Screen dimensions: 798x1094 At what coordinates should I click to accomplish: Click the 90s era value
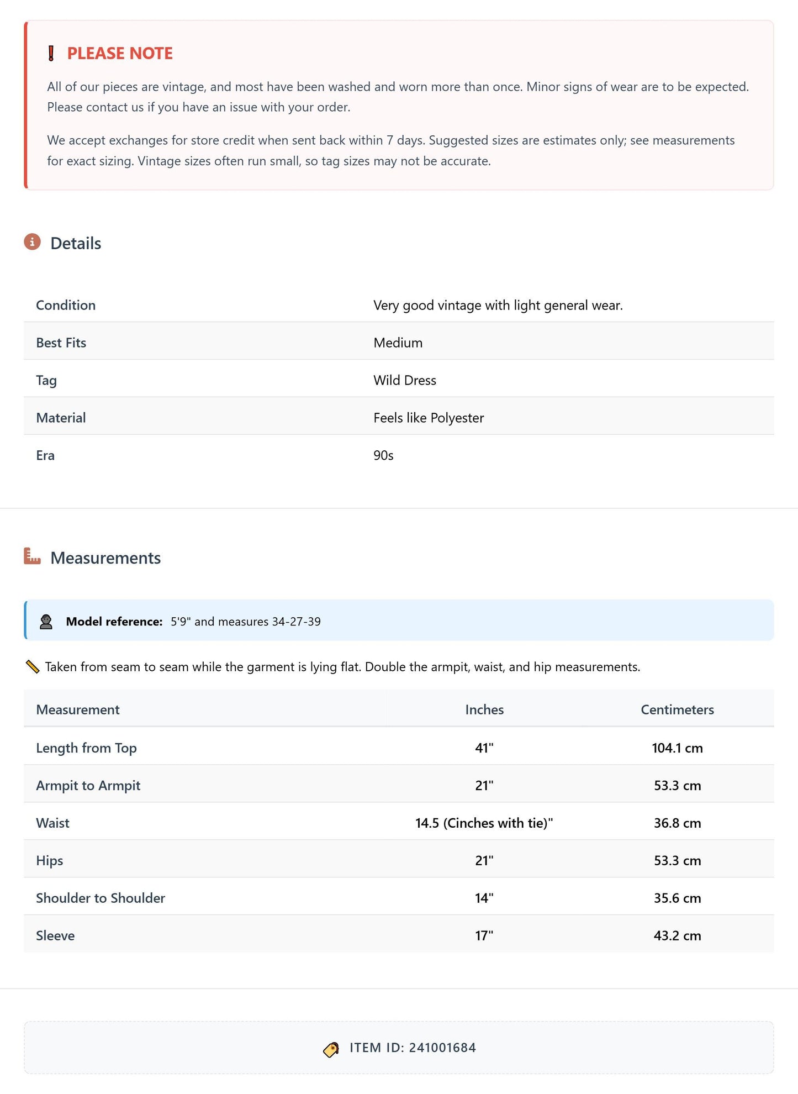383,455
